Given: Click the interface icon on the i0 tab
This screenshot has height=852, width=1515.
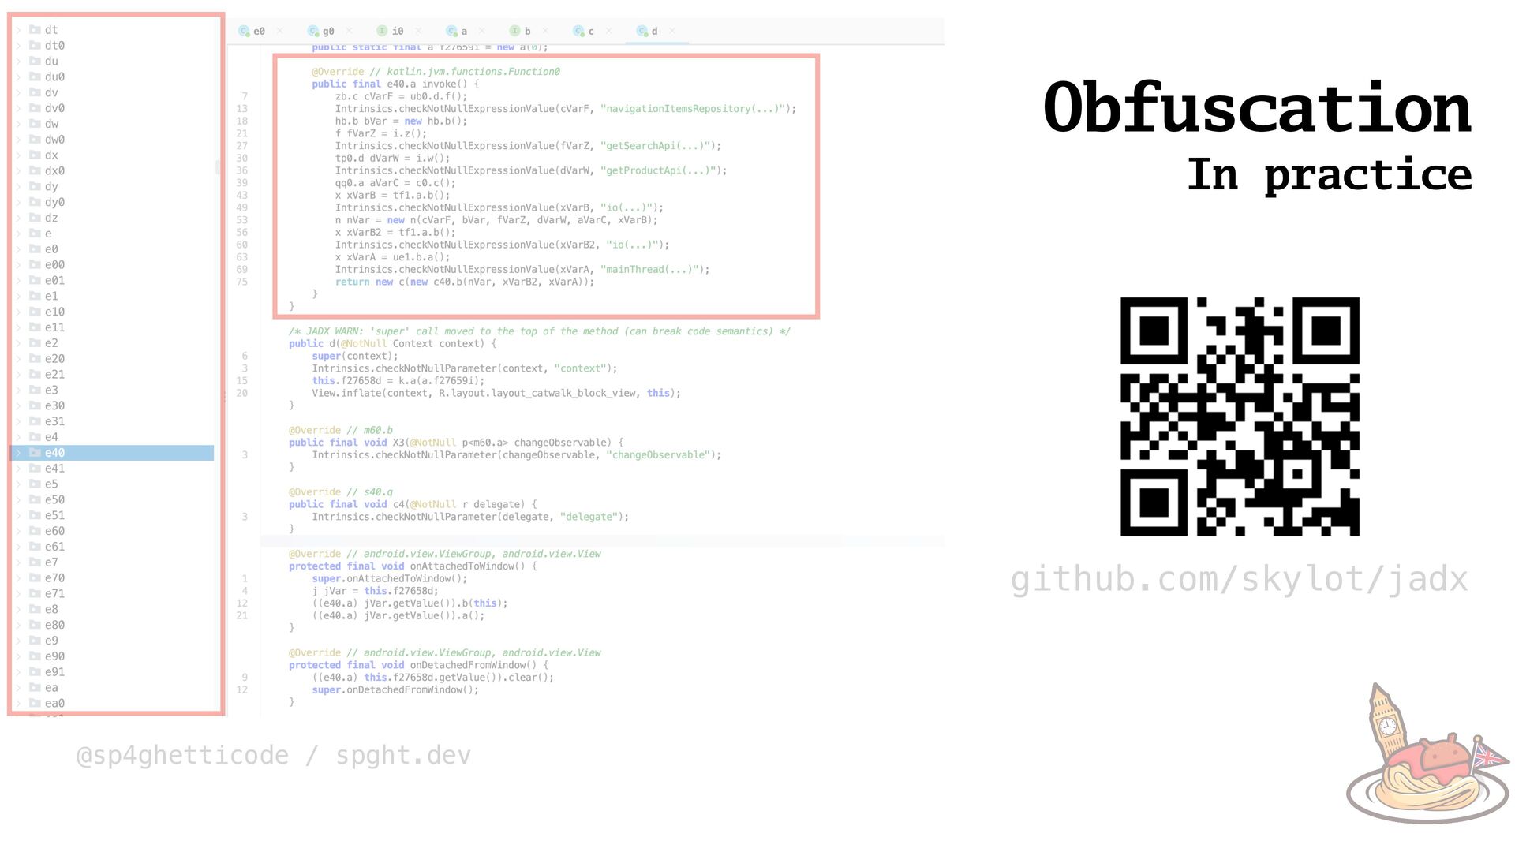Looking at the screenshot, I should (x=382, y=31).
